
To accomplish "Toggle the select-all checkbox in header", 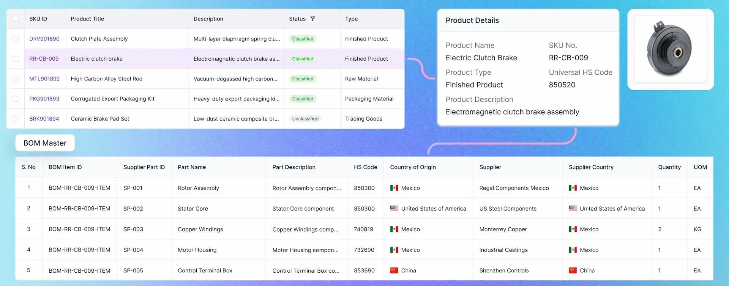I will tap(16, 19).
